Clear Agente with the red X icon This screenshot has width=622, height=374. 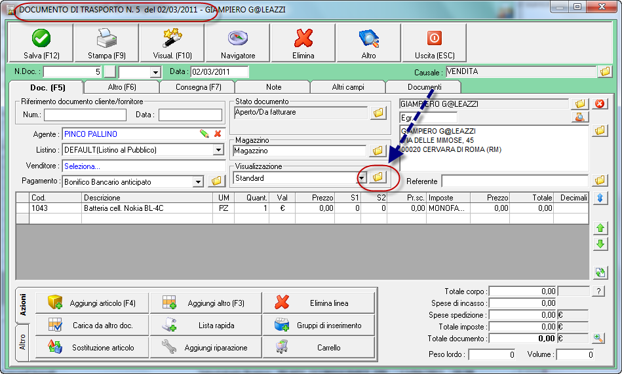pyautogui.click(x=218, y=134)
